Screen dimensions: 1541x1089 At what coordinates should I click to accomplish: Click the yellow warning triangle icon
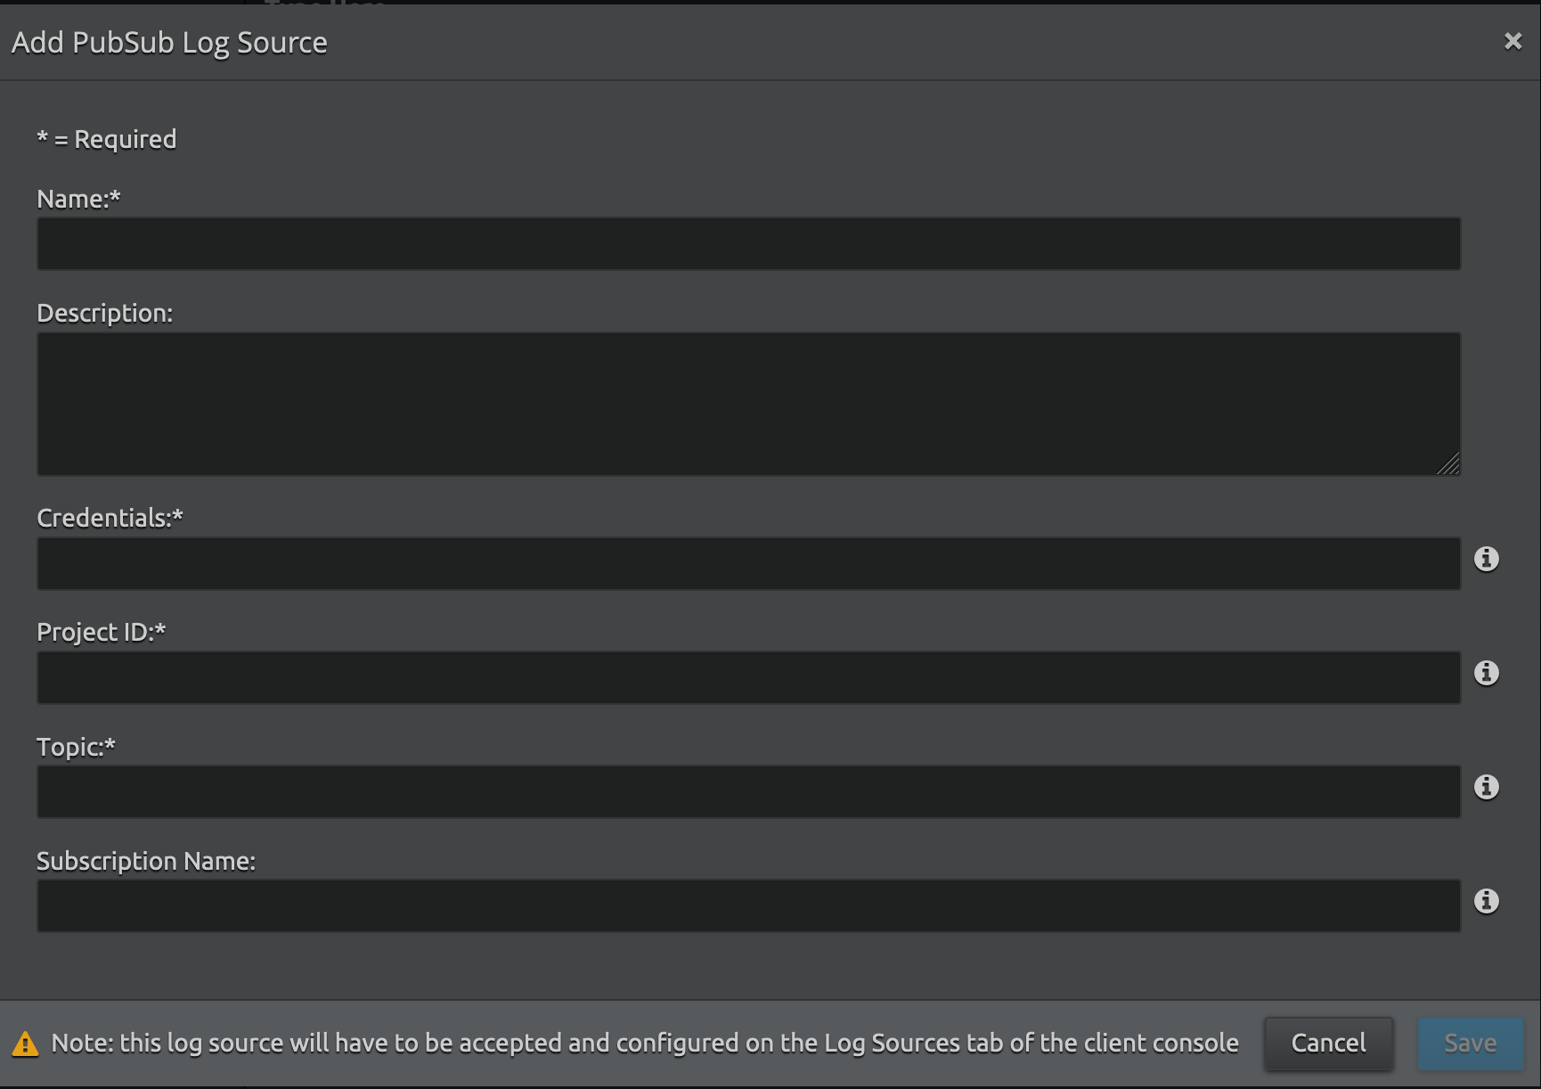click(25, 1044)
